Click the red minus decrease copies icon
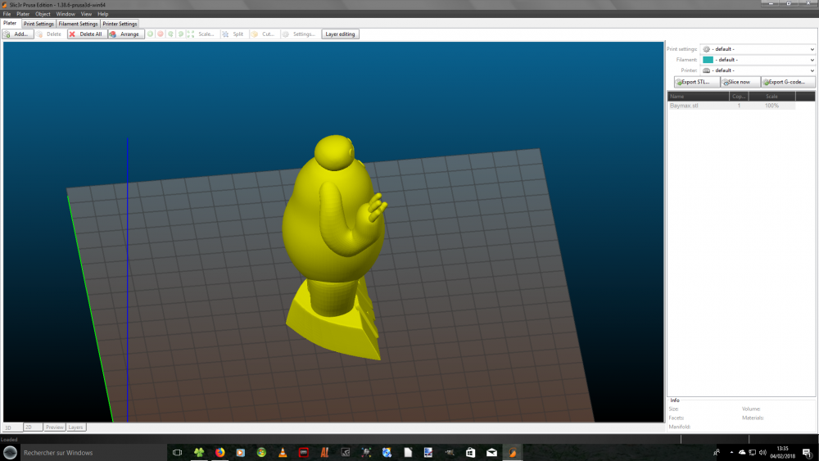The height and width of the screenshot is (461, 819). tap(161, 34)
